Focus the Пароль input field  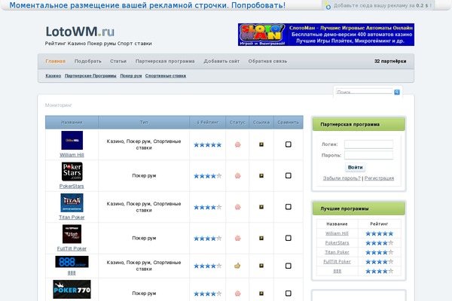coord(368,155)
